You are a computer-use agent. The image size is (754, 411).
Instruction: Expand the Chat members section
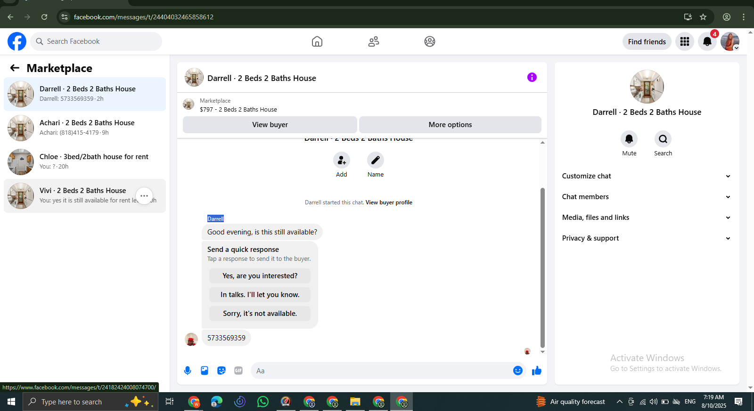tap(647, 197)
